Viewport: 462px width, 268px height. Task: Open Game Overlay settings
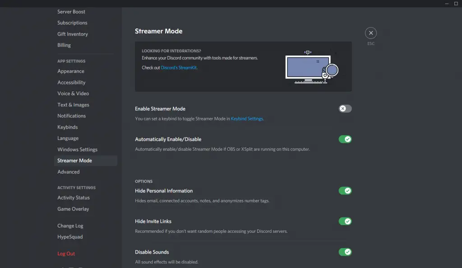coord(73,209)
